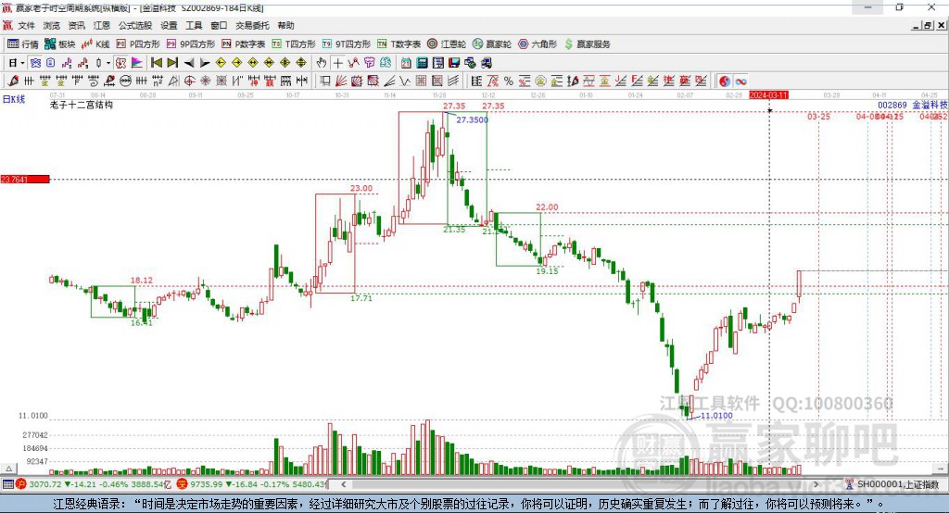
Task: Open the 文件 menu
Action: (x=27, y=25)
